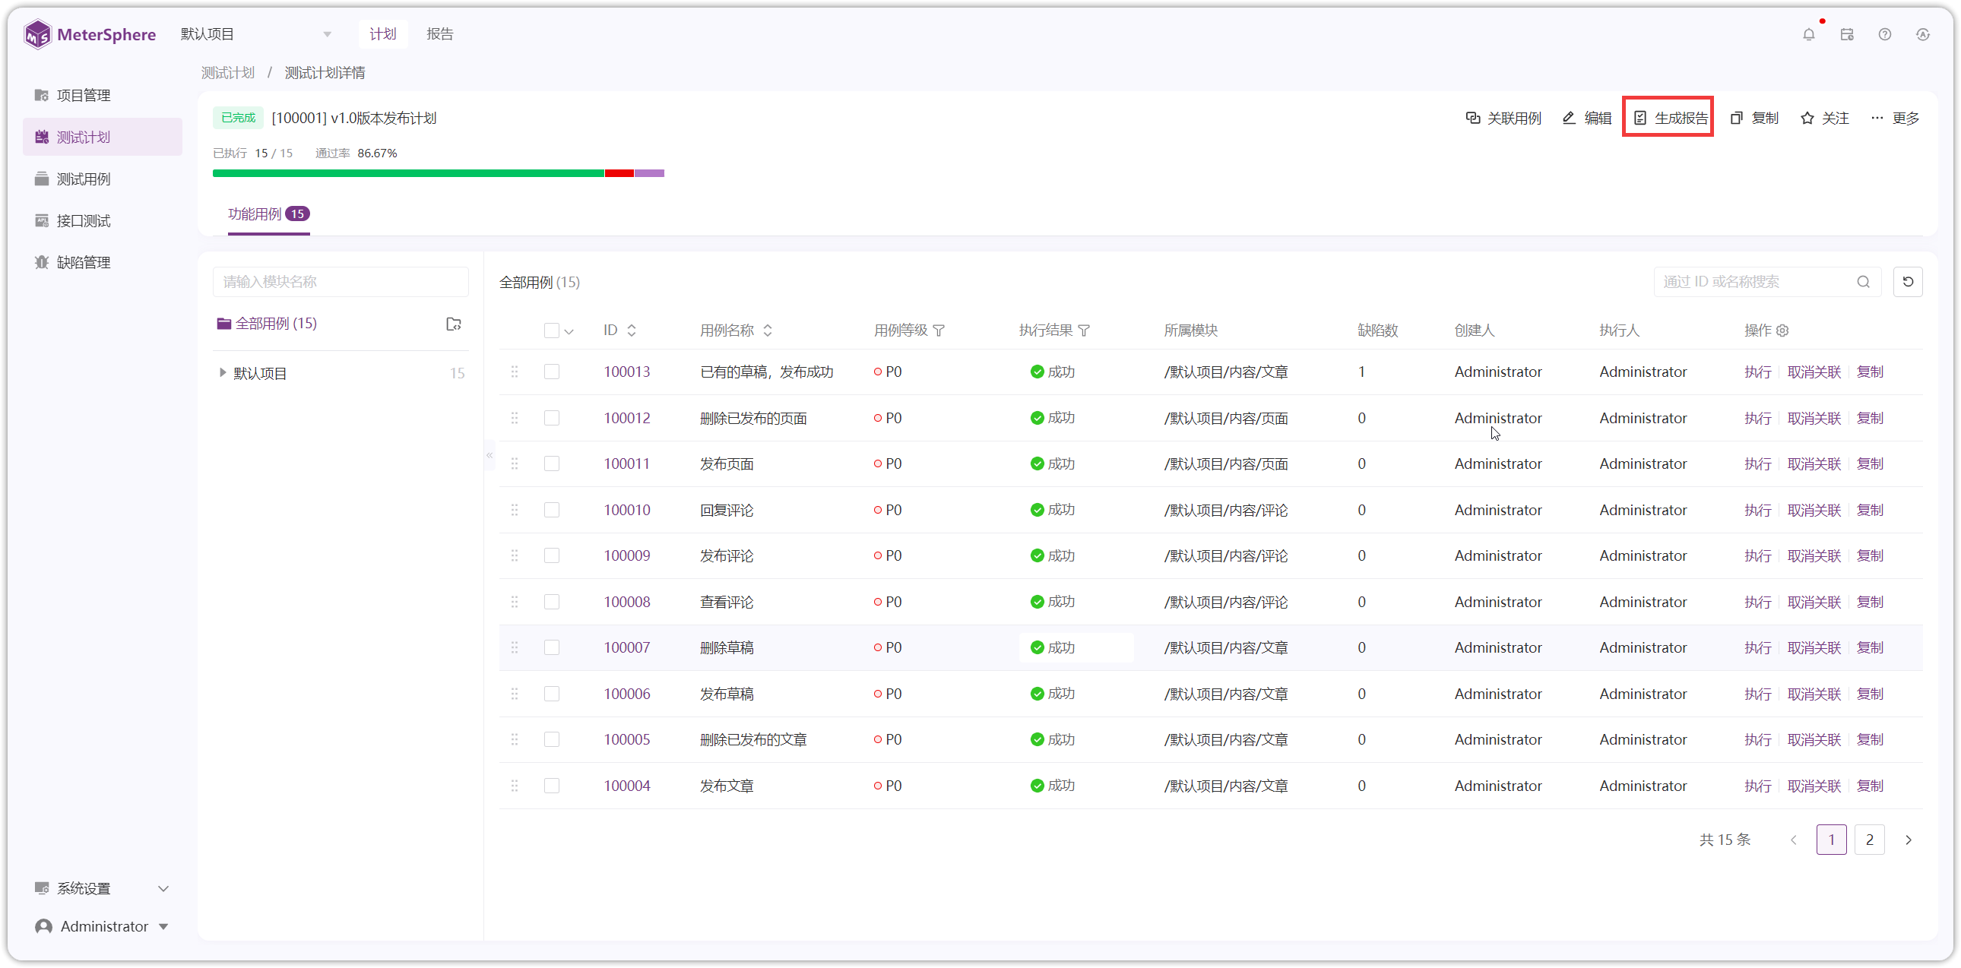The width and height of the screenshot is (1961, 968).
Task: Open the task center icon in top bar
Action: click(x=1847, y=34)
